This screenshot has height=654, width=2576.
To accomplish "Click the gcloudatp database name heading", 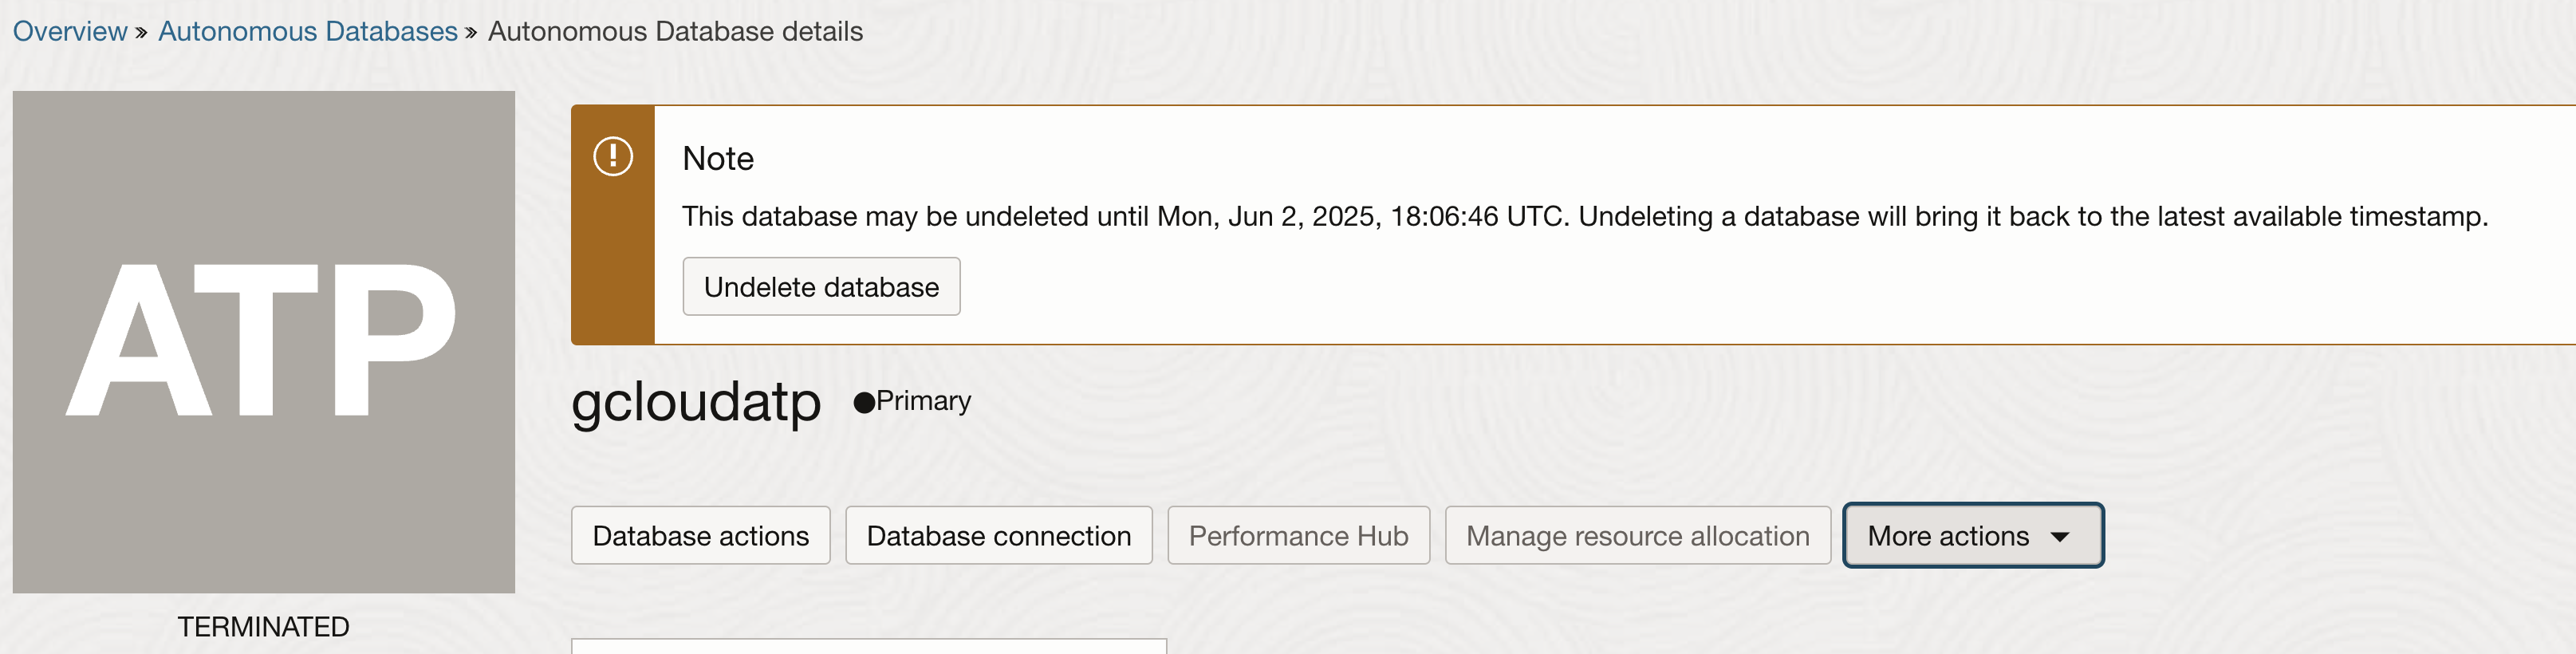I will click(696, 402).
